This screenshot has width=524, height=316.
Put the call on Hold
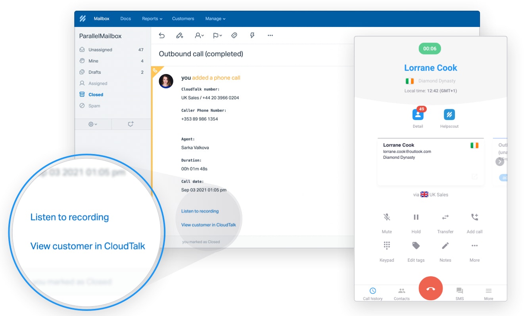point(416,217)
